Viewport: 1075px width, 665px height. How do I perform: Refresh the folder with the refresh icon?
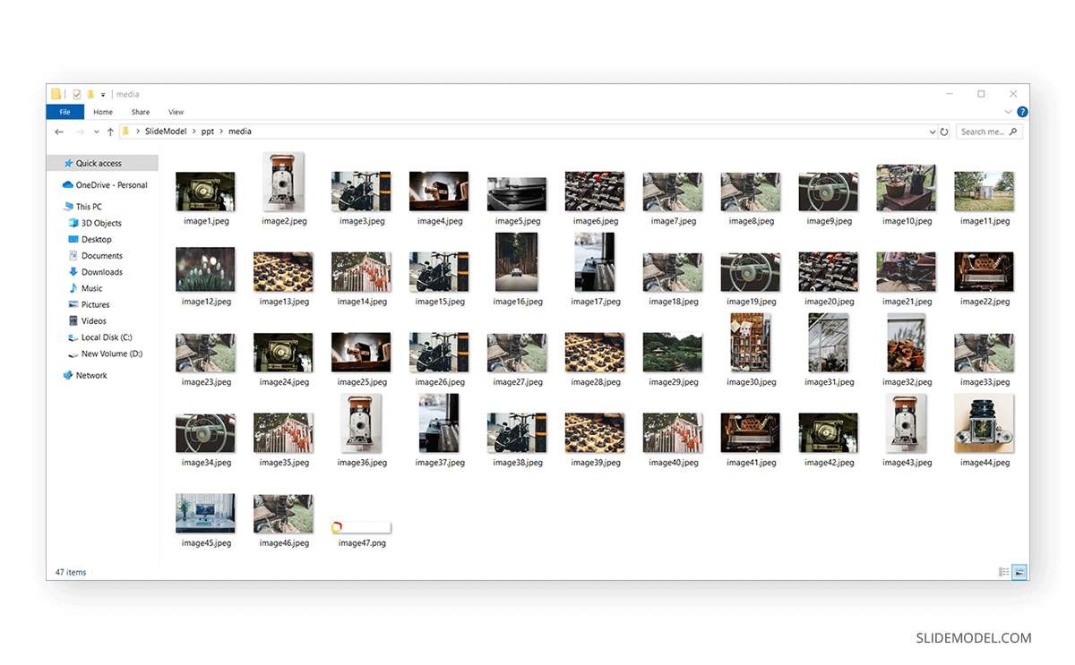(x=944, y=131)
